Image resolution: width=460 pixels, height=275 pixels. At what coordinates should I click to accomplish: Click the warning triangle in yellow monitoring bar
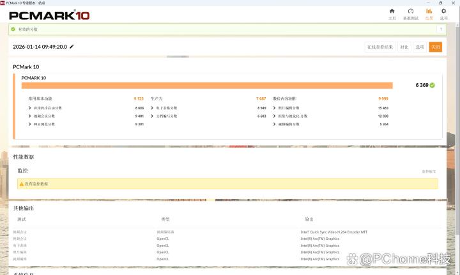[x=22, y=184]
